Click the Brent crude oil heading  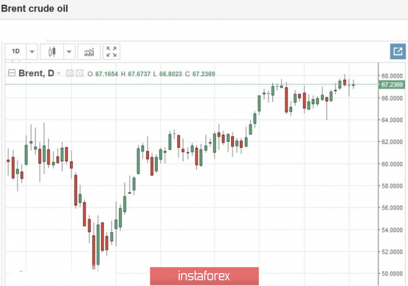pyautogui.click(x=34, y=9)
